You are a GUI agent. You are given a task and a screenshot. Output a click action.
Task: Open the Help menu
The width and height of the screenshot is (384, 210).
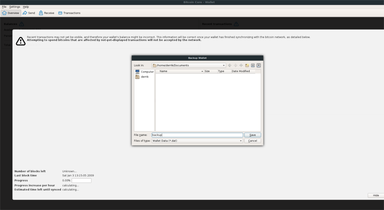(x=26, y=7)
